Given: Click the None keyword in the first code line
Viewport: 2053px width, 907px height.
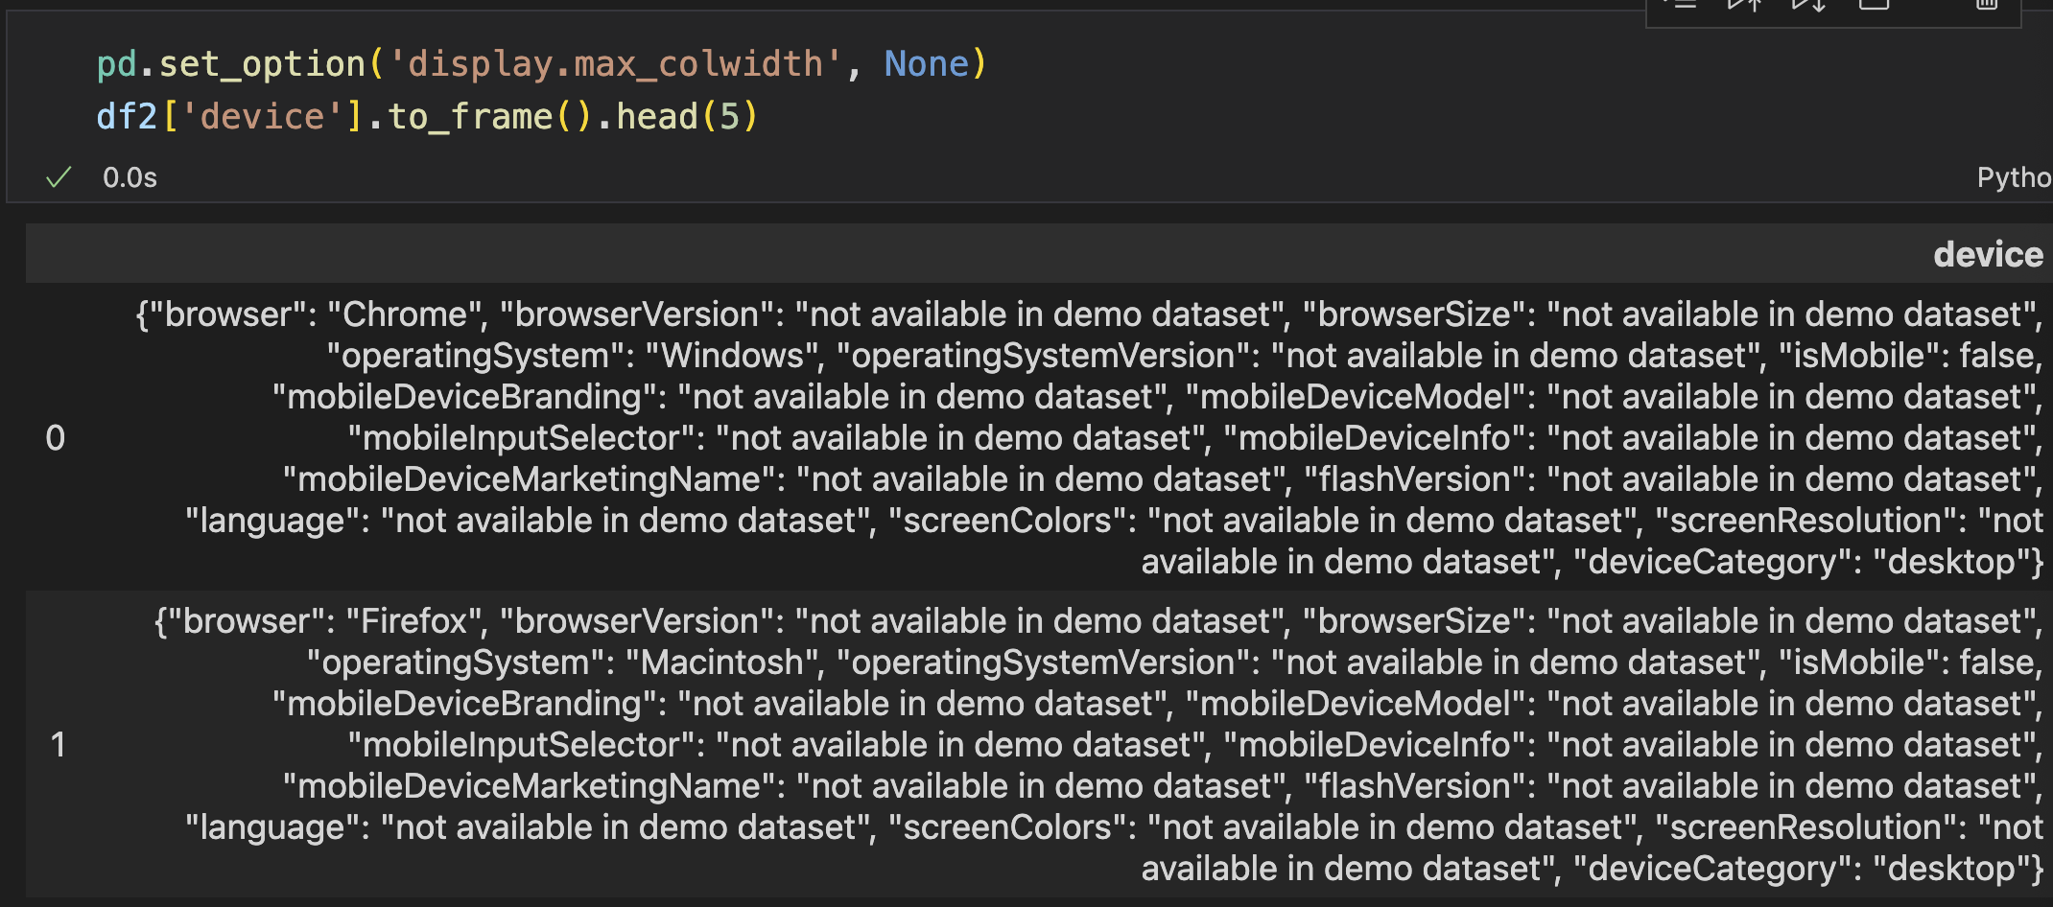Looking at the screenshot, I should 926,64.
